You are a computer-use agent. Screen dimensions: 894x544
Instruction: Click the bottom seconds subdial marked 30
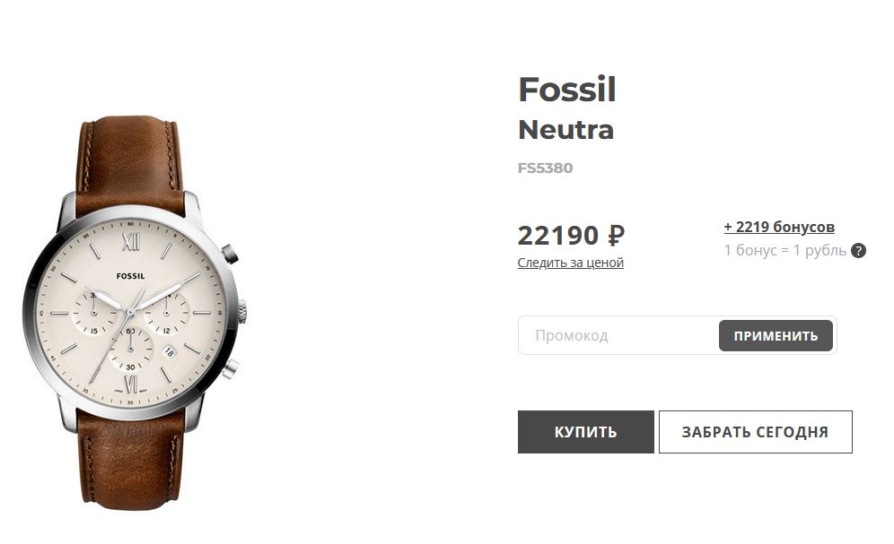(130, 349)
